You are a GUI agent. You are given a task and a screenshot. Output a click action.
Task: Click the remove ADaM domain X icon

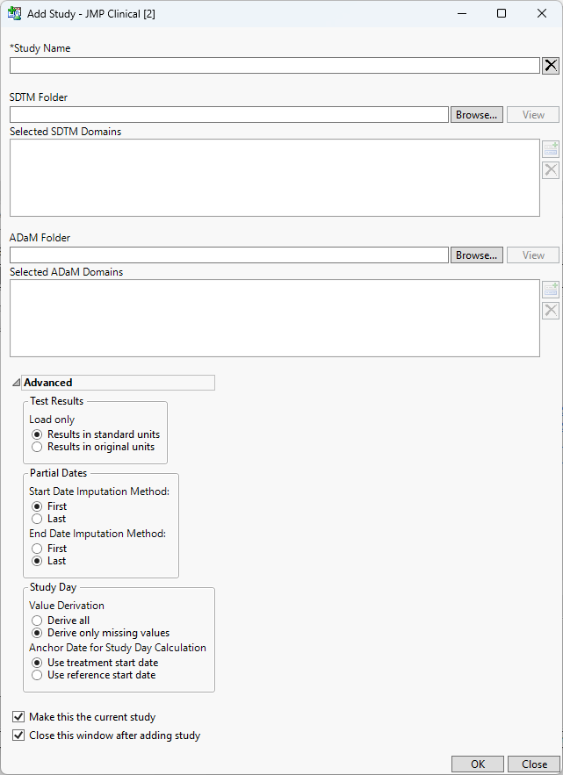point(551,311)
